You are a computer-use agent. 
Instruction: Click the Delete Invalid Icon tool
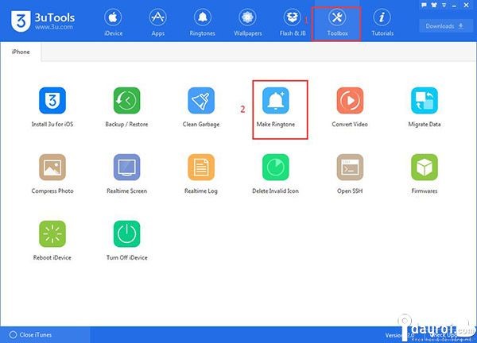point(275,168)
